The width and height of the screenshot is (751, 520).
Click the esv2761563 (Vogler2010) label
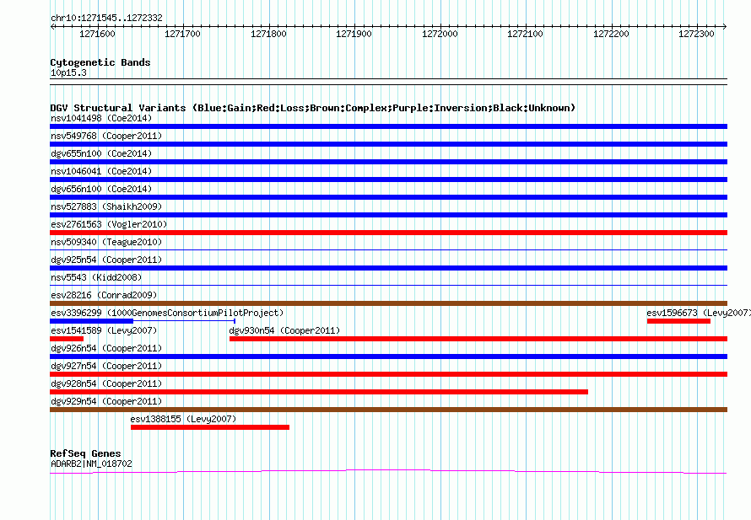[x=109, y=224]
